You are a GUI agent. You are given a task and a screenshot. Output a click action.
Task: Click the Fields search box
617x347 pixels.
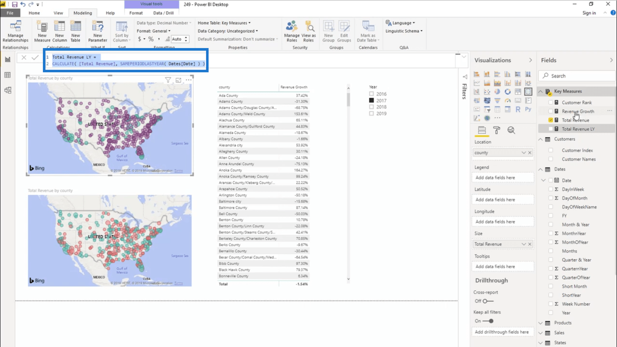pos(577,76)
